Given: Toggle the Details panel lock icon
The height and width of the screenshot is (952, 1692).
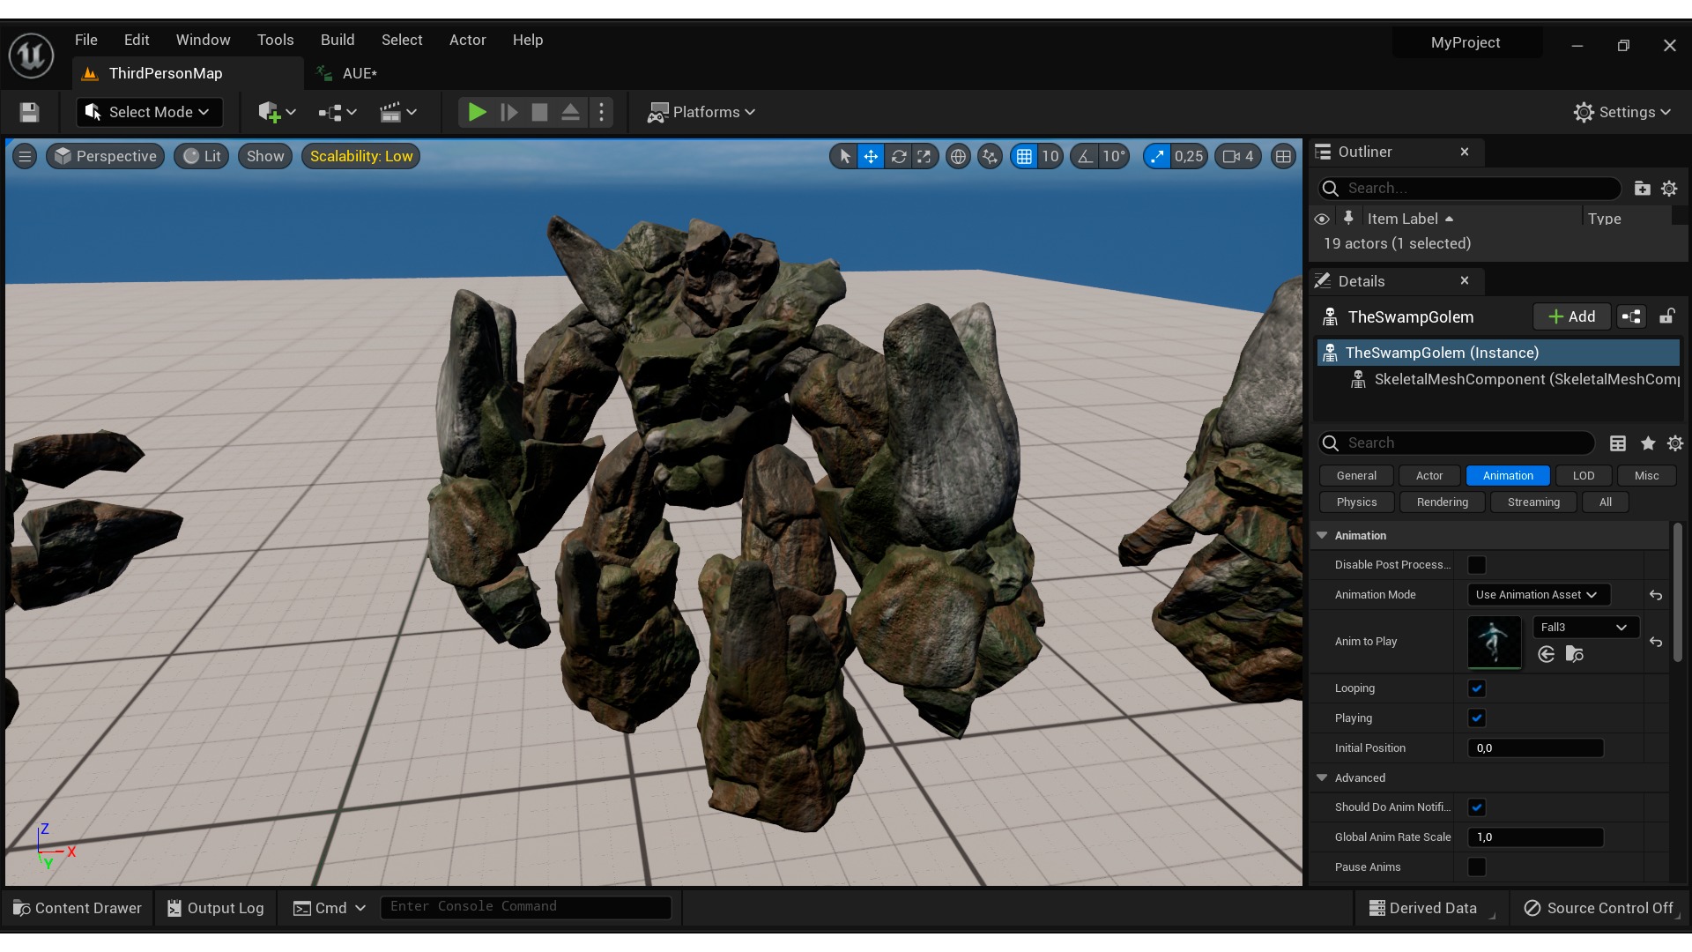Looking at the screenshot, I should click(x=1666, y=316).
